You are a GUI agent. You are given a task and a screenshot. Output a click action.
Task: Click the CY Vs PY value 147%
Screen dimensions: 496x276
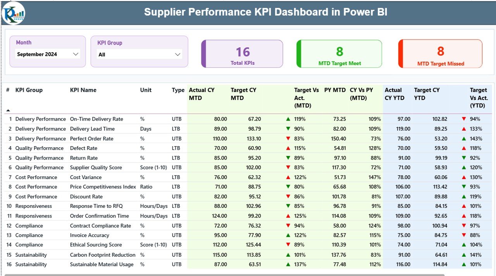tap(375, 177)
